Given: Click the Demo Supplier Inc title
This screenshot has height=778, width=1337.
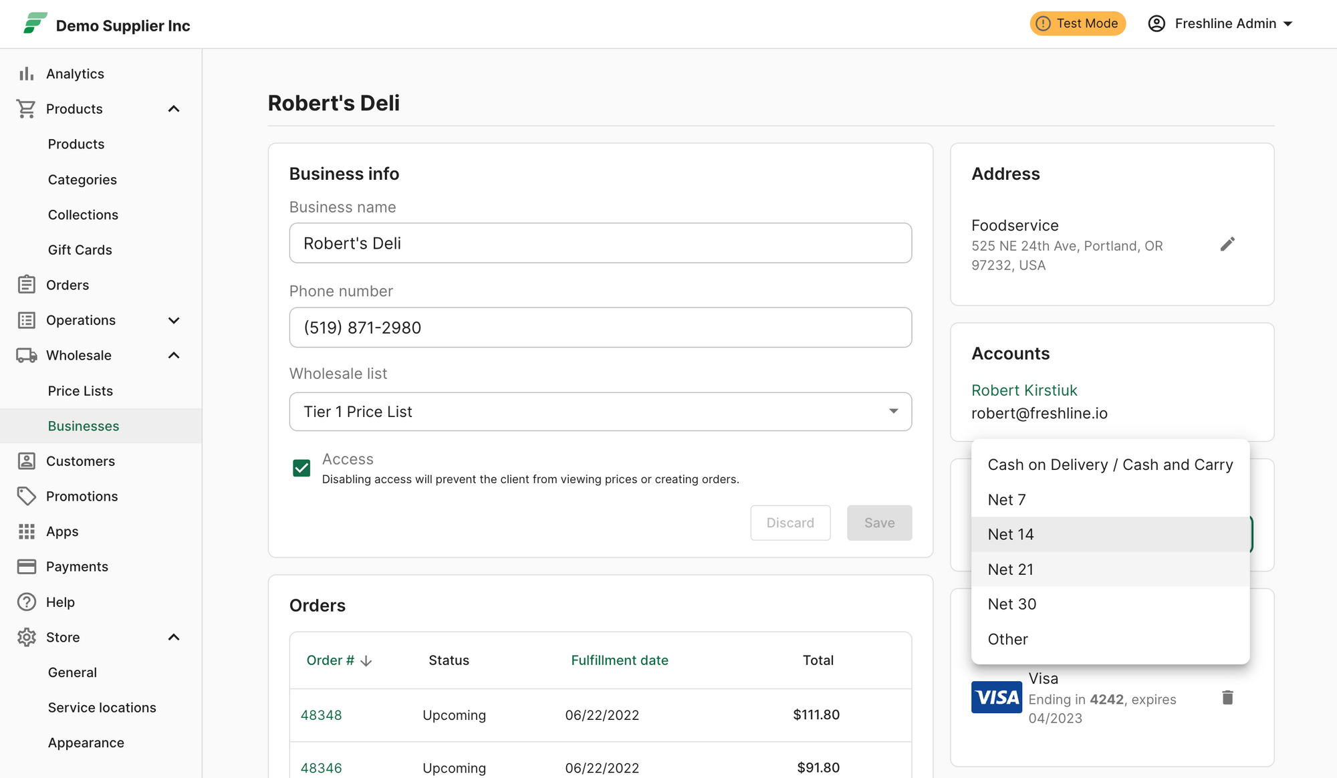Looking at the screenshot, I should [123, 25].
